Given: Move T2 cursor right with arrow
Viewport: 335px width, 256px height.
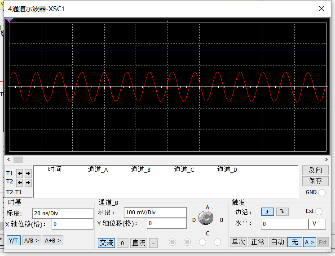Looking at the screenshot, I should (28, 182).
